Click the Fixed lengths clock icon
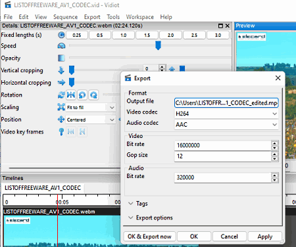This screenshot has height=247, width=296. click(61, 35)
